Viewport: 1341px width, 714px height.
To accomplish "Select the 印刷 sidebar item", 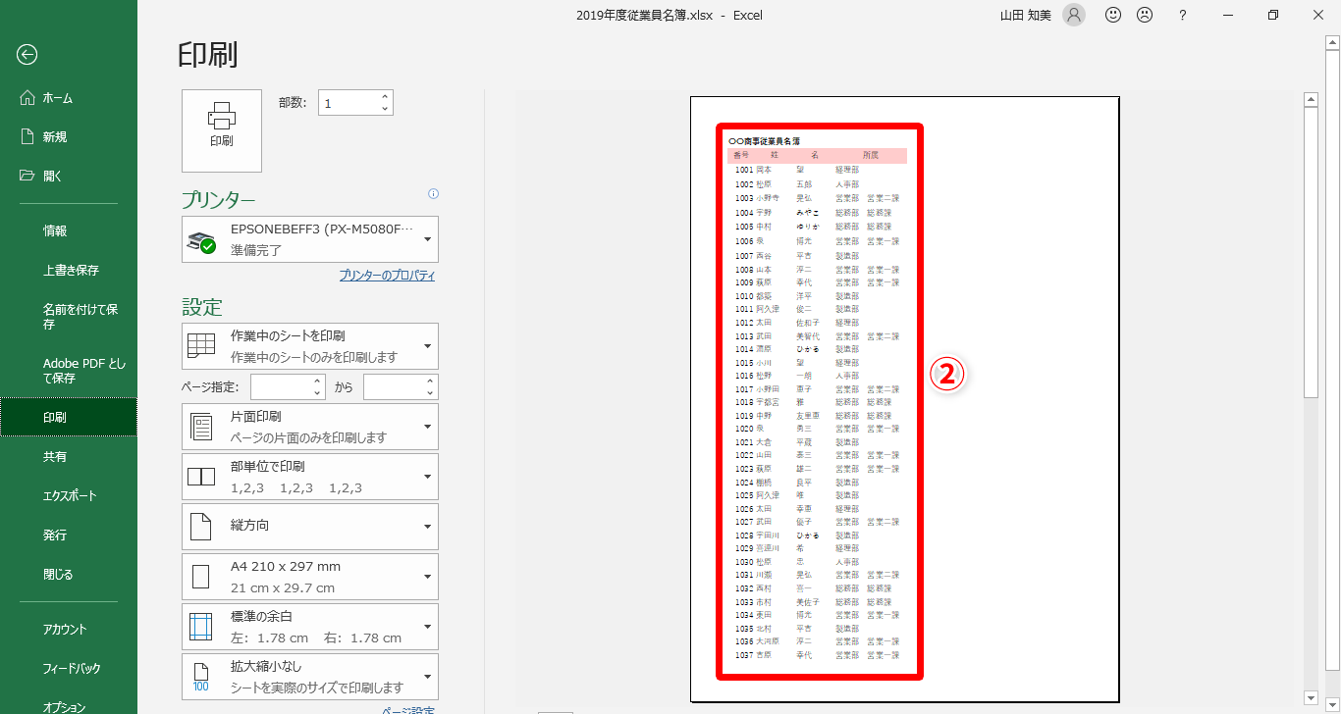I will 69,417.
